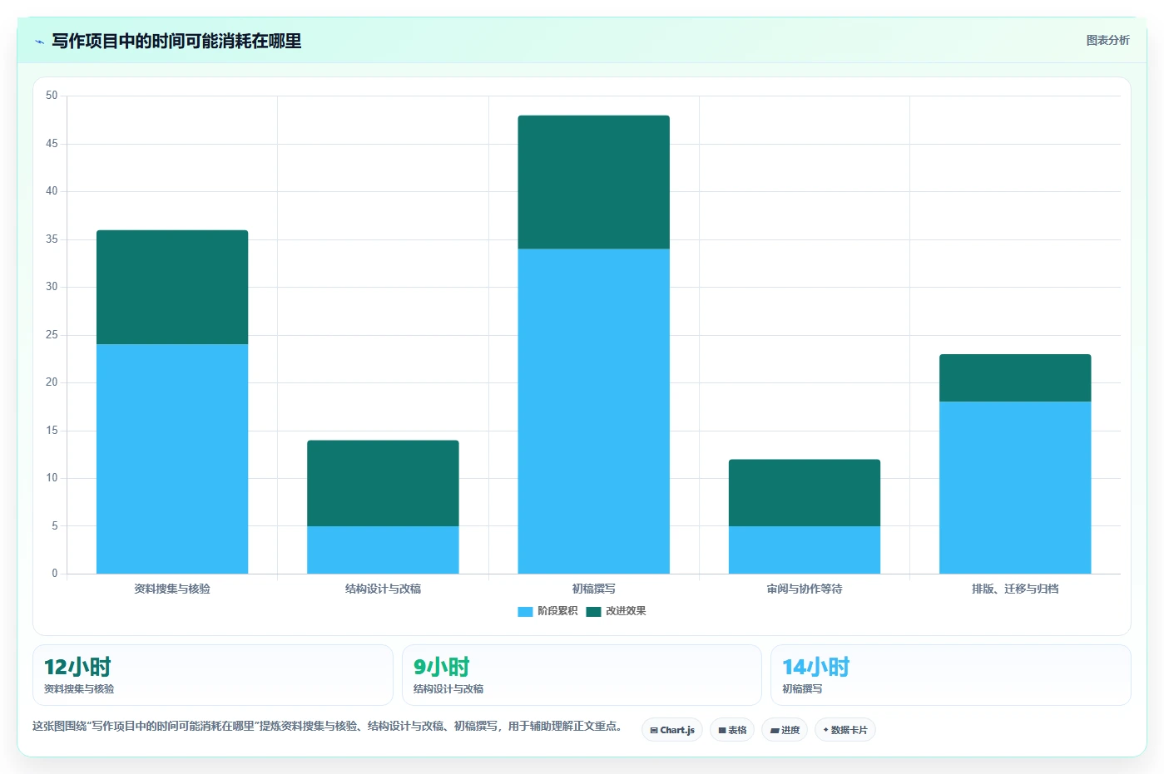This screenshot has height=774, width=1164.
Task: Click the 25 y-axis tick label
Action: [x=52, y=335]
